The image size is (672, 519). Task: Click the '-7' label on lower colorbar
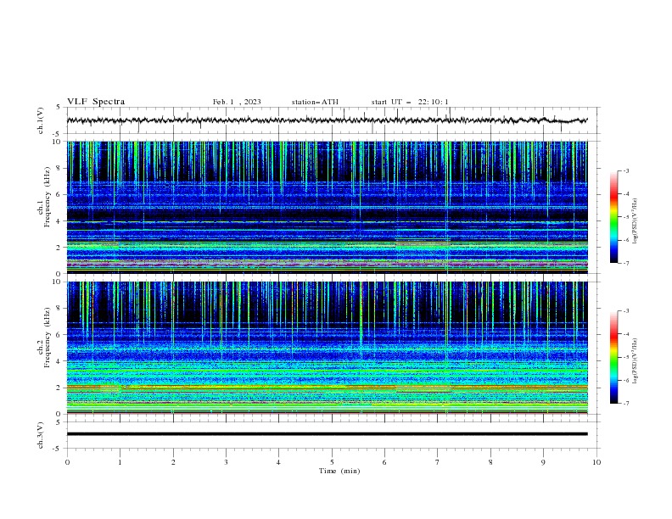pos(625,403)
